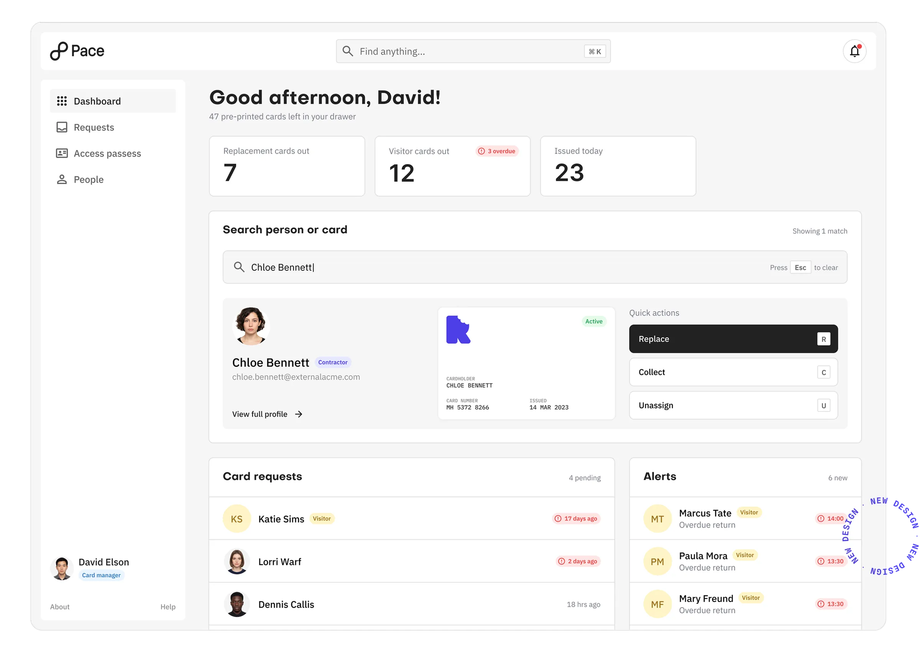The image size is (920, 657).
Task: Open the Dashboard menu item
Action: [x=113, y=101]
